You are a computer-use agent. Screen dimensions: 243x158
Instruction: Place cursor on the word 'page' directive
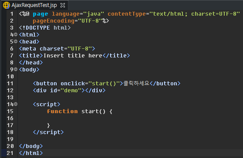click(x=40, y=14)
